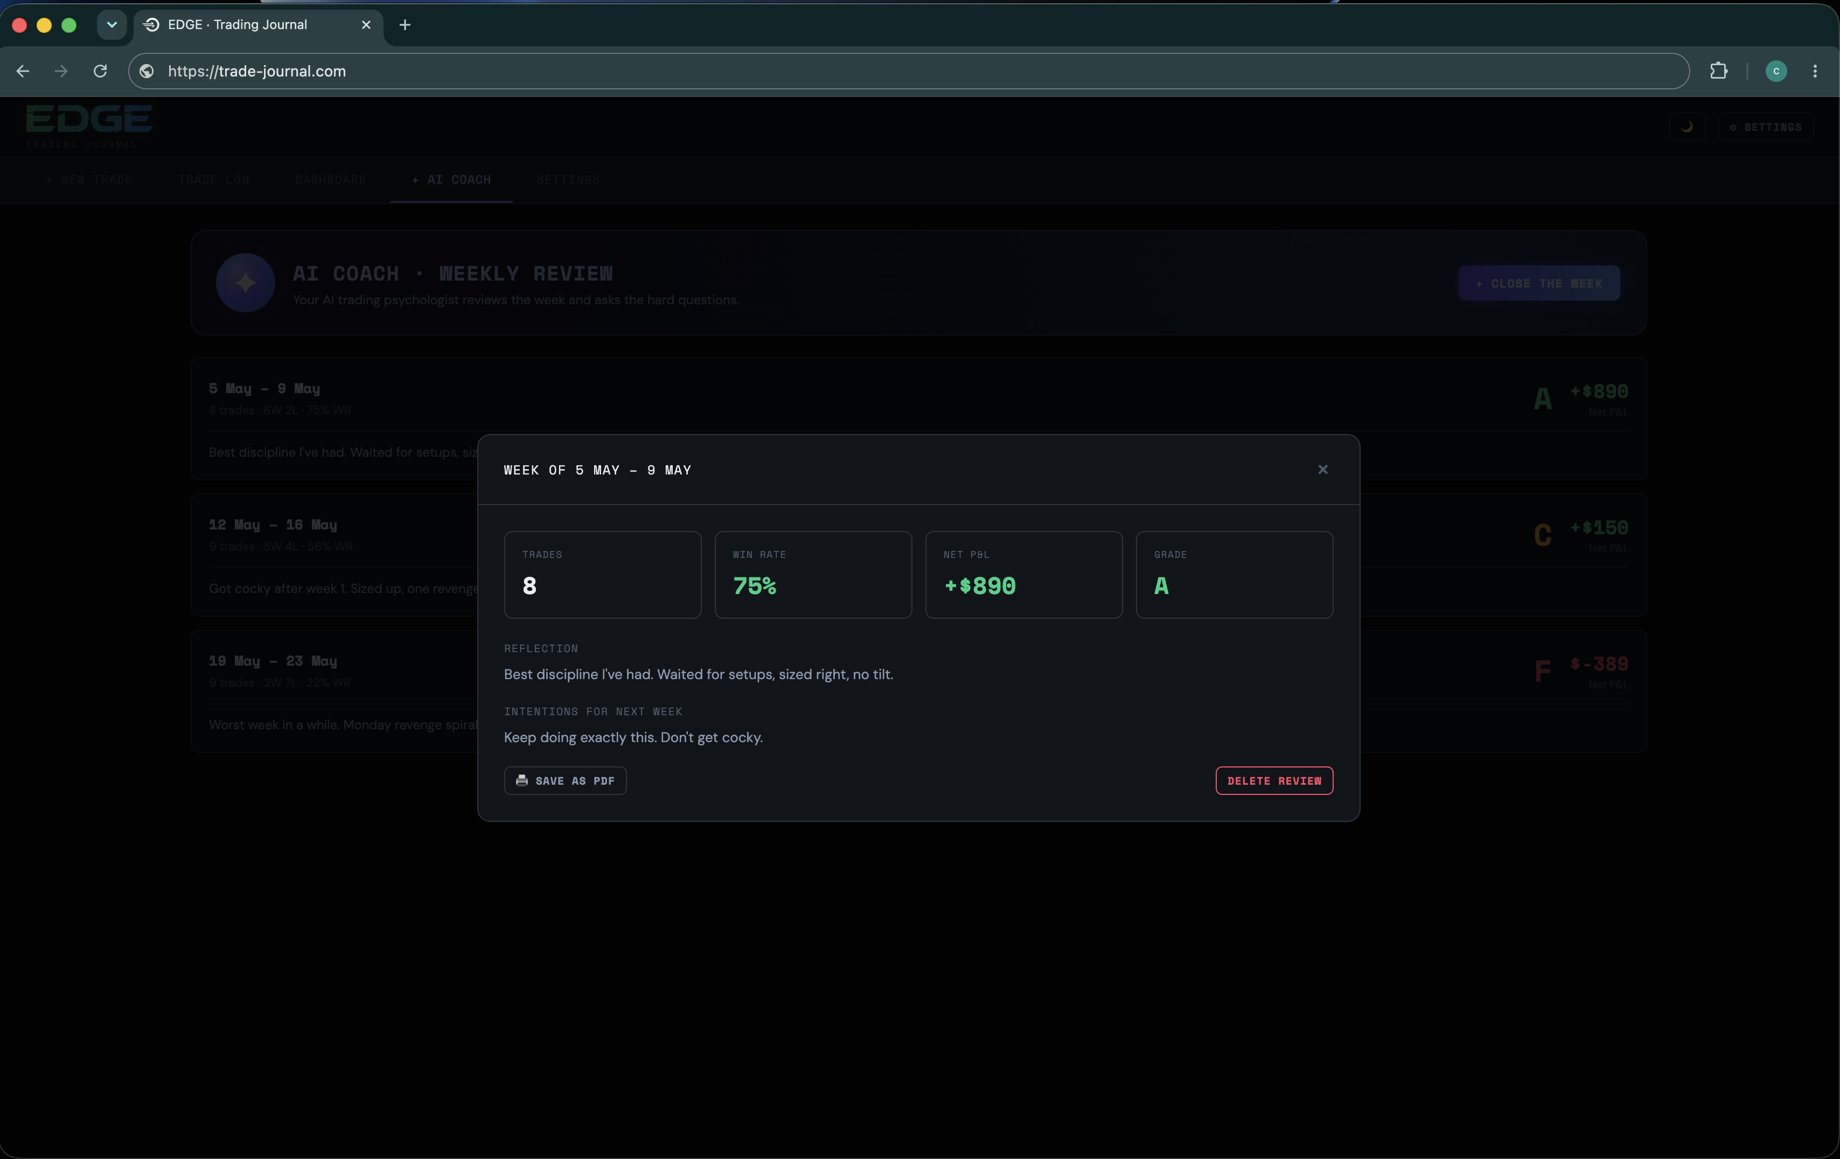
Task: Open the browser profile avatar
Action: click(x=1776, y=71)
